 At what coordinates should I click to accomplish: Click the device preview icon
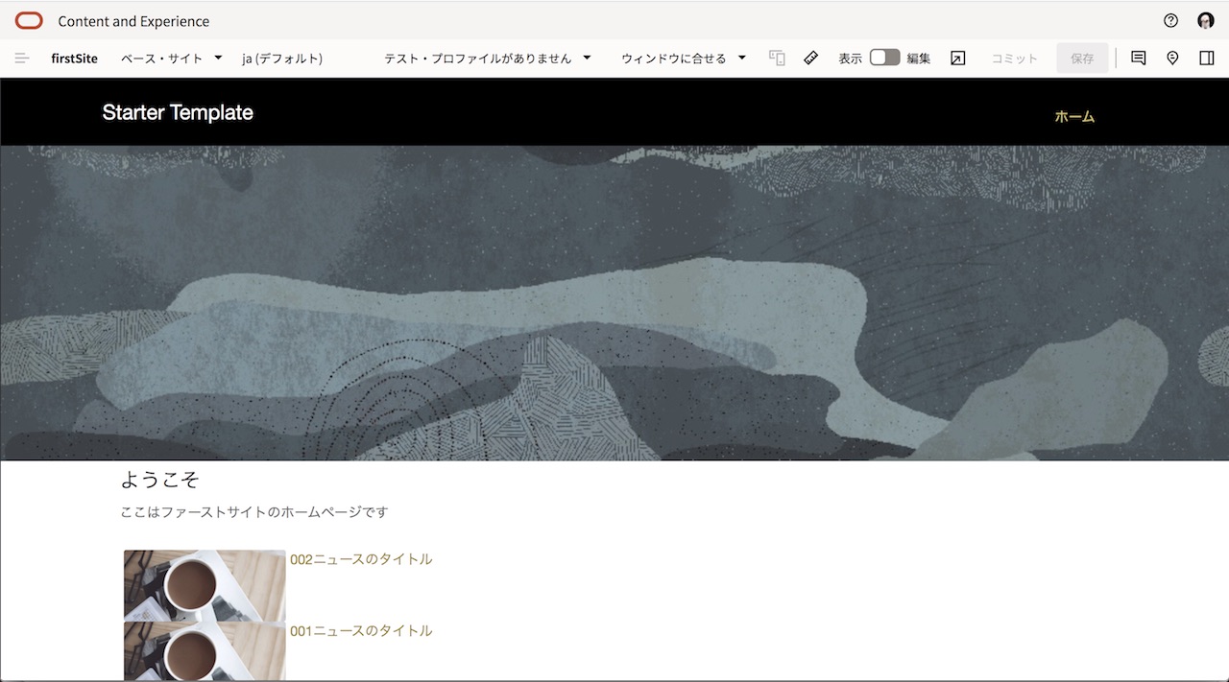(777, 59)
